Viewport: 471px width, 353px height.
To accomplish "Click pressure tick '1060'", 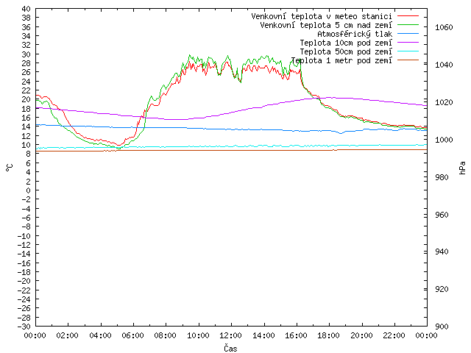I will click(x=444, y=27).
